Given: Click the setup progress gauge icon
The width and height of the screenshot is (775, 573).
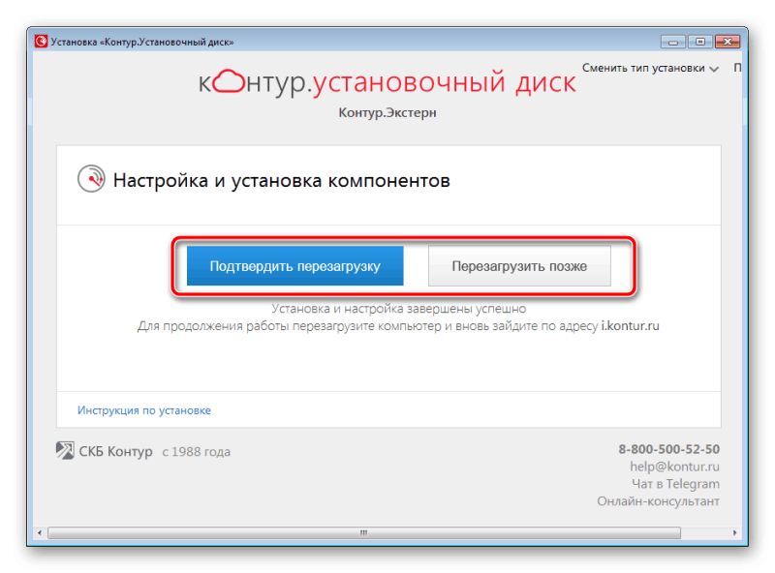Looking at the screenshot, I should (x=91, y=179).
